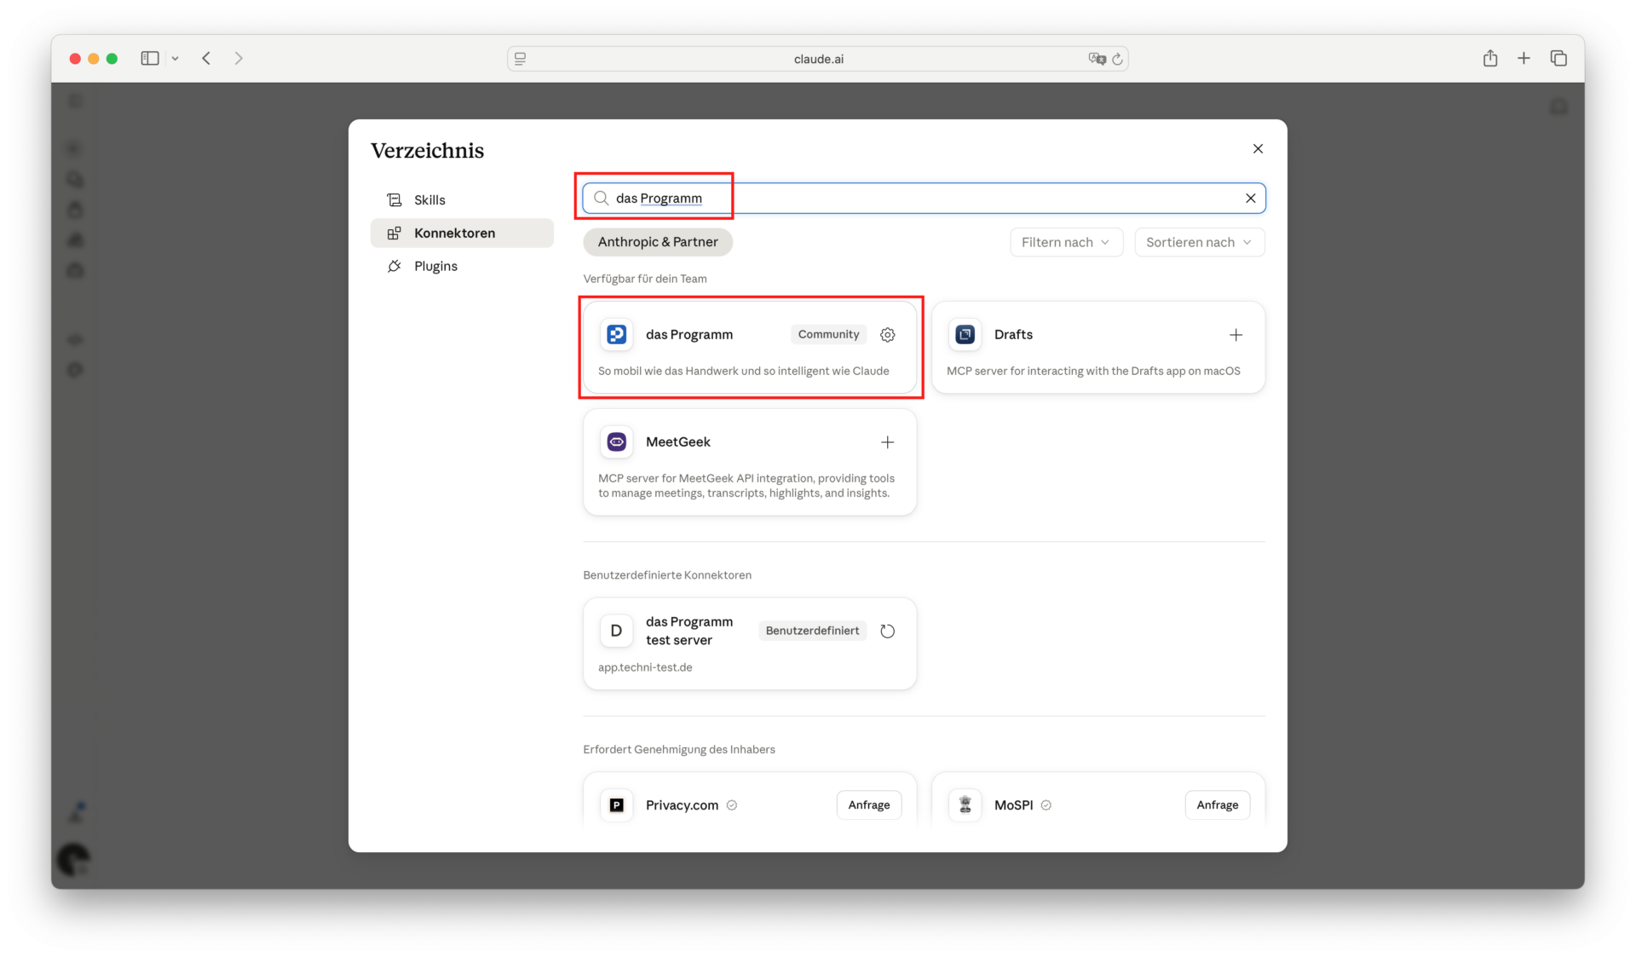Show Safari tab overview
The width and height of the screenshot is (1636, 957).
click(x=1558, y=59)
